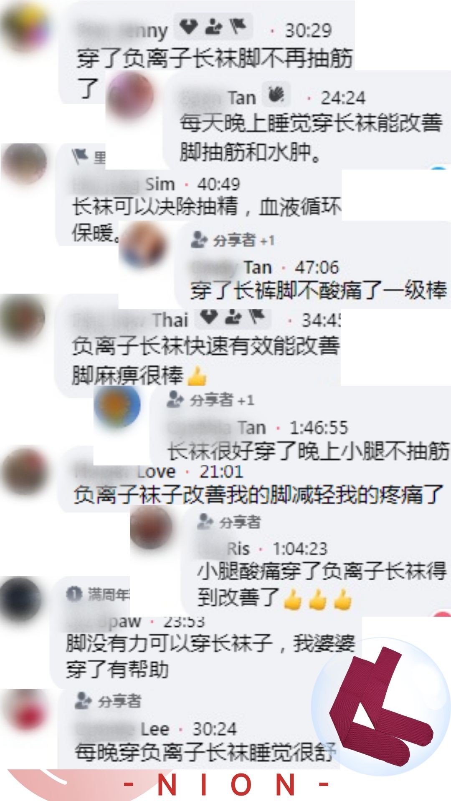
Task: Click the 满周年 anniversary badge icon
Action: click(74, 594)
